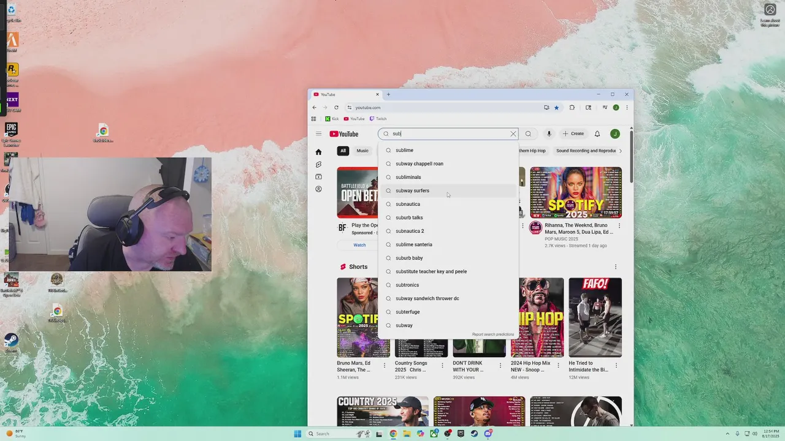Select 'suburb baby' suggestion
785x441 pixels.
tap(448, 258)
